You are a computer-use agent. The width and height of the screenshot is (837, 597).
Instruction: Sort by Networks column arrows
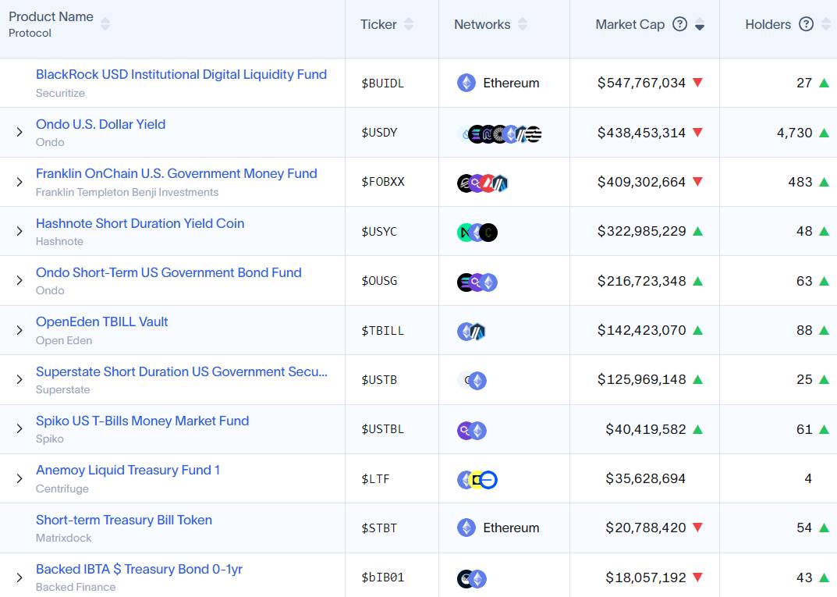pos(523,24)
